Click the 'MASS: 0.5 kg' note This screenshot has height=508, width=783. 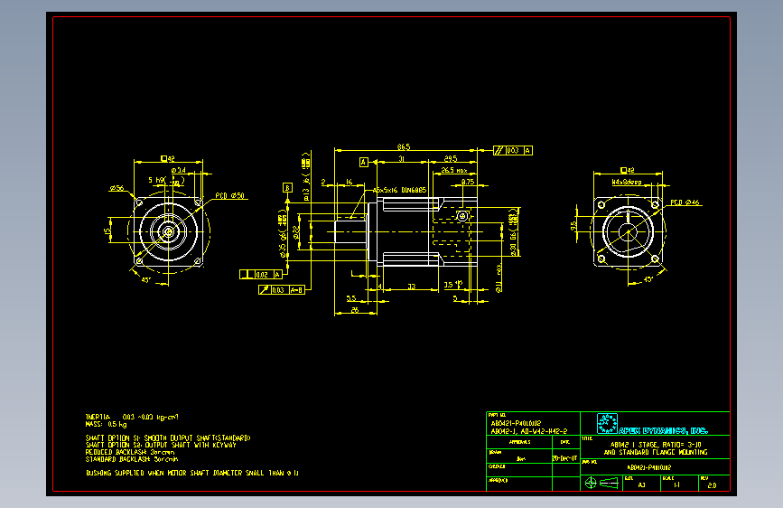tap(106, 424)
